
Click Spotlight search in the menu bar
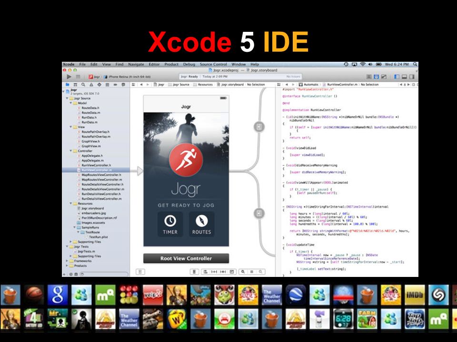point(415,64)
